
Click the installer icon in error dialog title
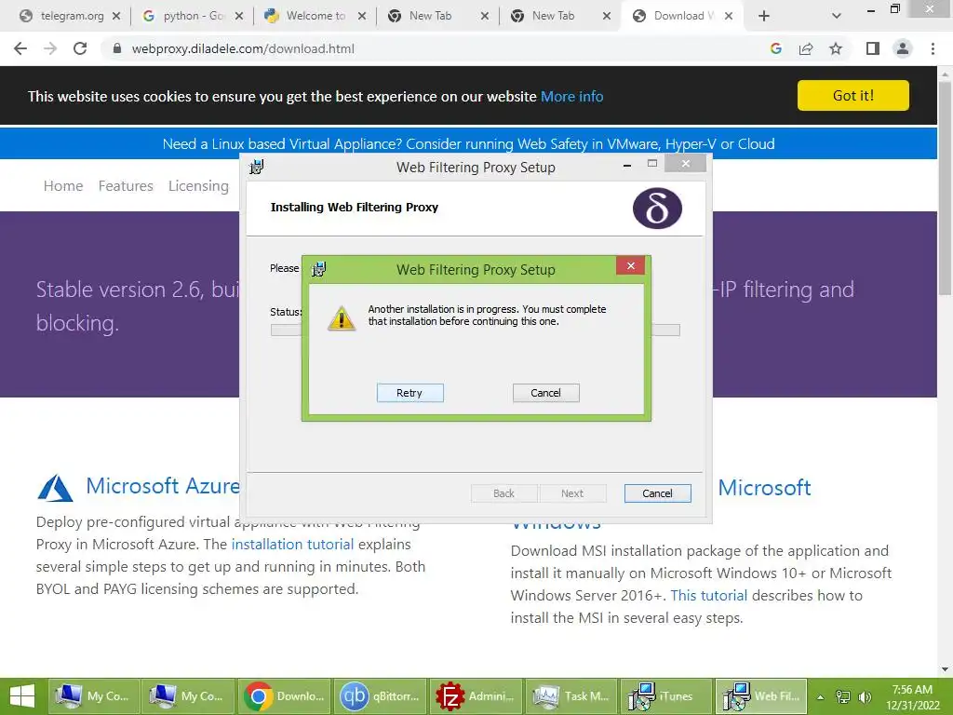tap(318, 269)
